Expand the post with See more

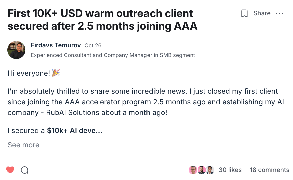pos(23,145)
